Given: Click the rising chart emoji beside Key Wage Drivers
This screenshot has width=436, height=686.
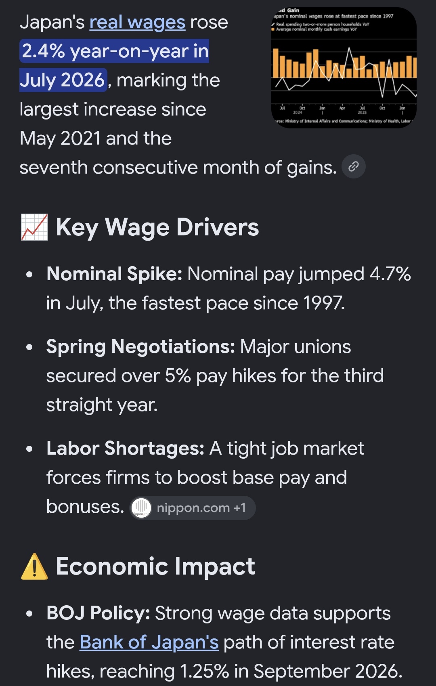Looking at the screenshot, I should tap(34, 227).
